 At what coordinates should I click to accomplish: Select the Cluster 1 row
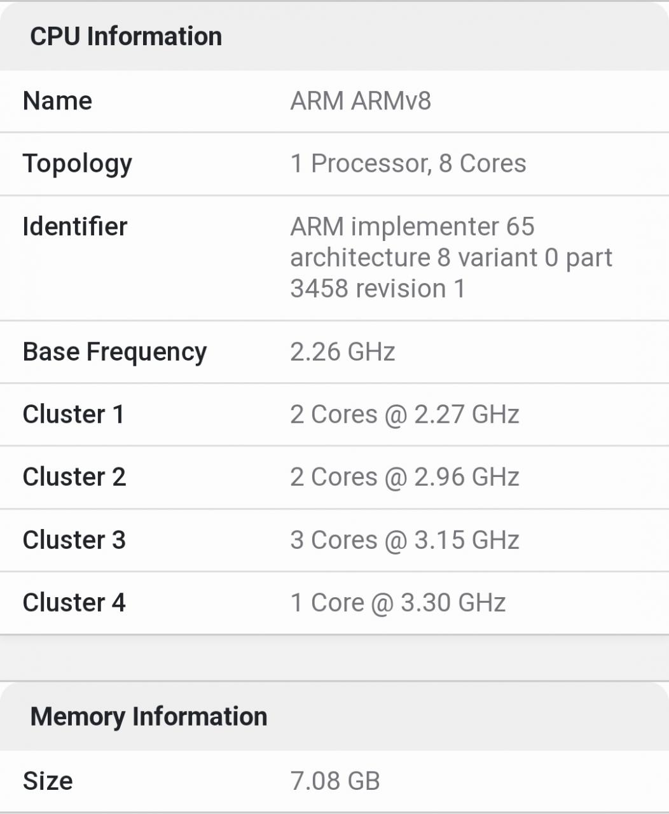click(x=72, y=413)
